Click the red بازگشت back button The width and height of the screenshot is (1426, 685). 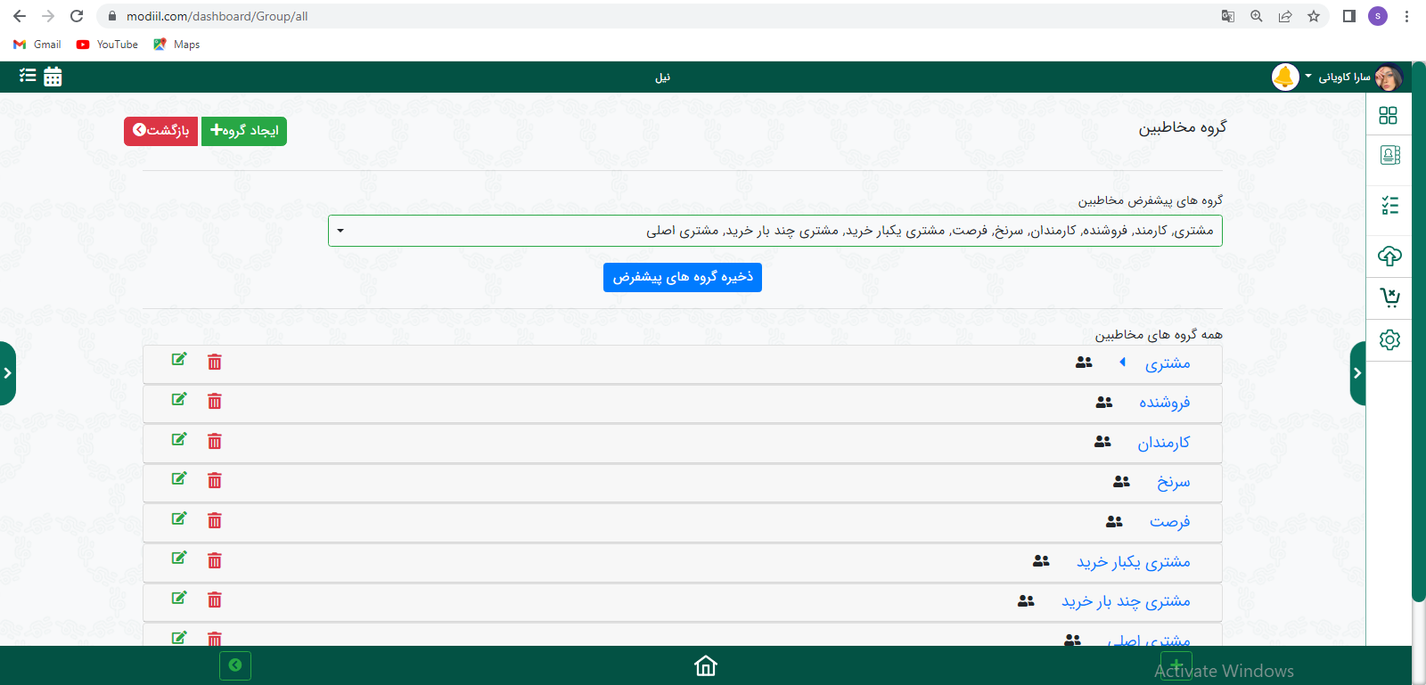pyautogui.click(x=160, y=131)
